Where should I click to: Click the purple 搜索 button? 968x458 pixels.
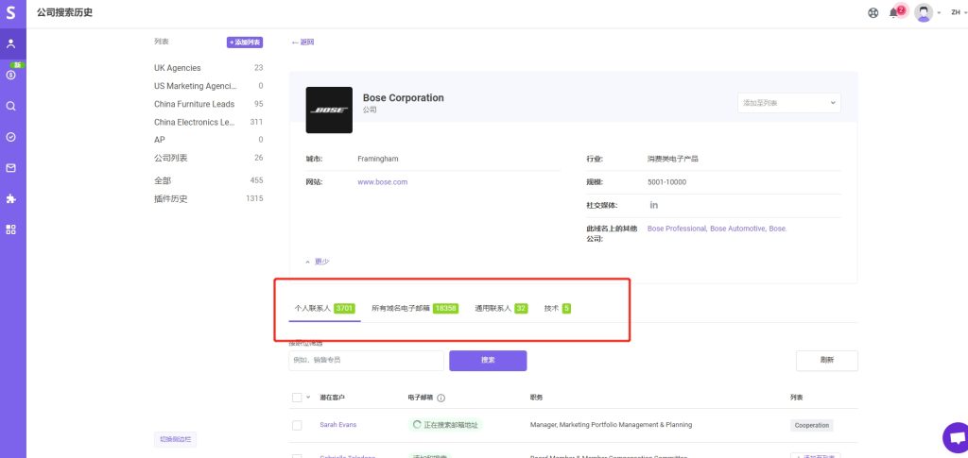(488, 361)
